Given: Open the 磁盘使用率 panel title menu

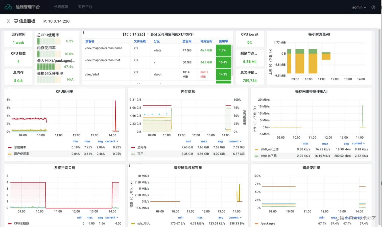Looking at the screenshot, I should click(x=311, y=168).
